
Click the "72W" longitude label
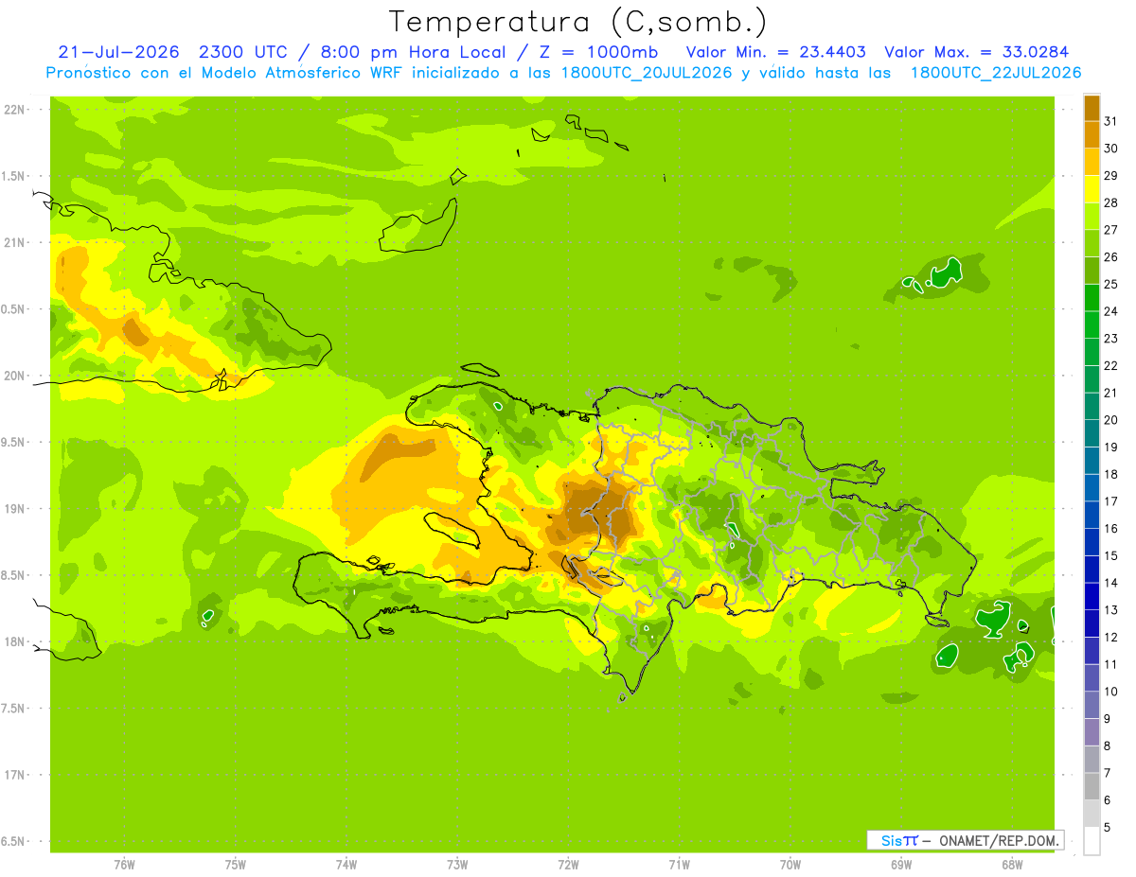pyautogui.click(x=568, y=865)
